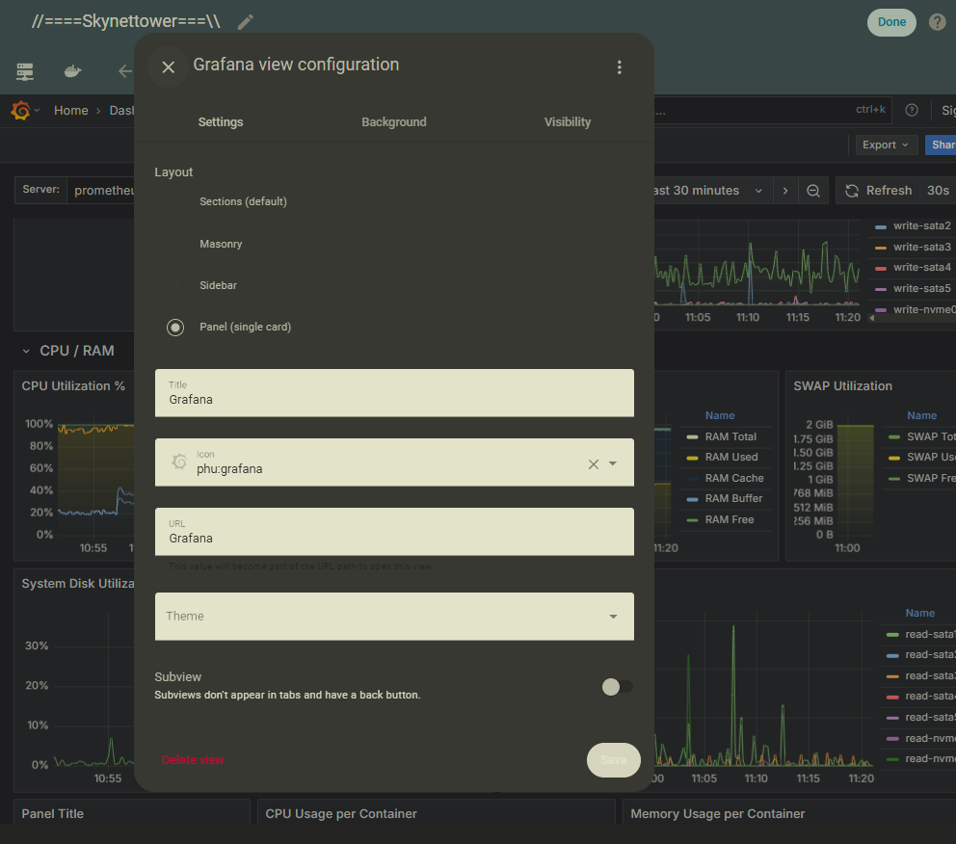Select the Sections (default) layout option
The height and width of the screenshot is (844, 956).
coord(175,202)
